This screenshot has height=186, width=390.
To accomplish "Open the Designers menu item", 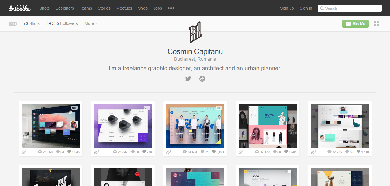I will coord(65,8).
